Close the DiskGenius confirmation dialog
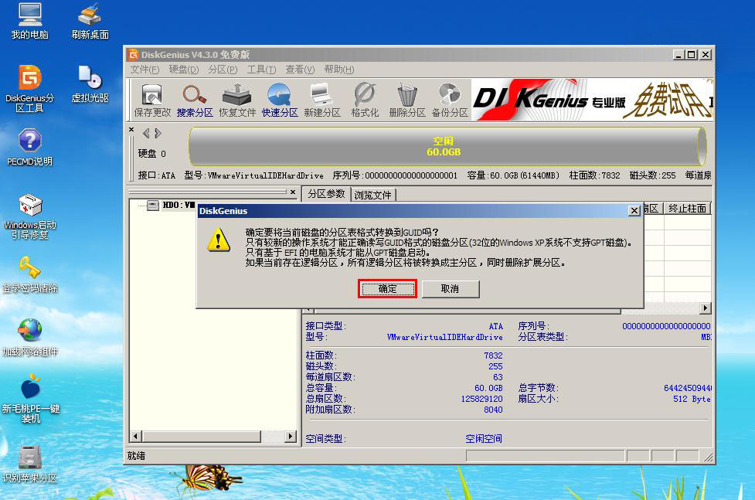 634,210
